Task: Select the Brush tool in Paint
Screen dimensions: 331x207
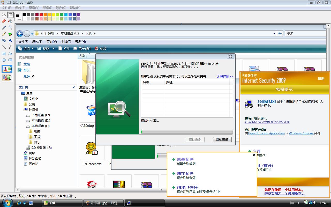Action: click(x=10, y=34)
